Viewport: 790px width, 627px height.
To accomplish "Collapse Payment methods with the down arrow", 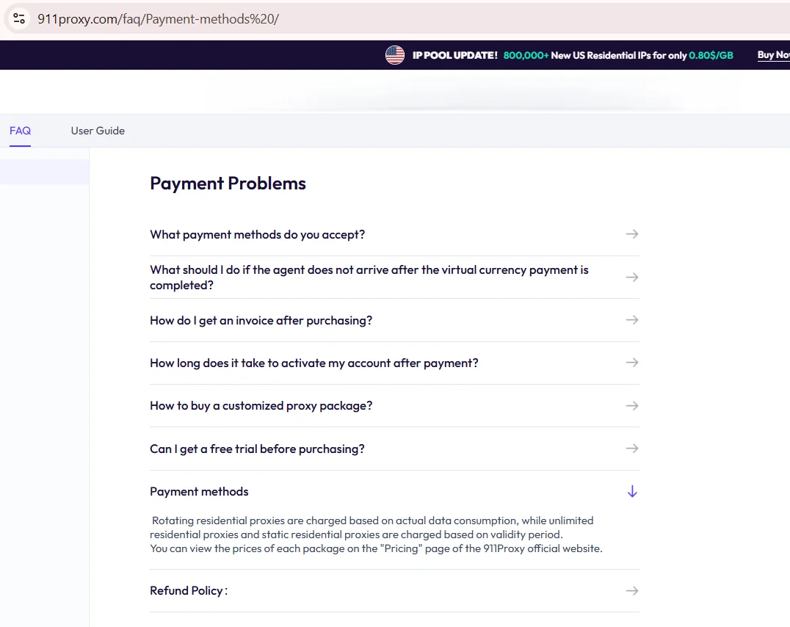I will pyautogui.click(x=632, y=491).
